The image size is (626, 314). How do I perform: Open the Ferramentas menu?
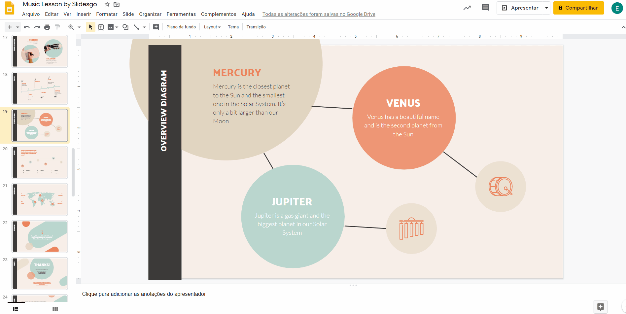click(x=181, y=14)
